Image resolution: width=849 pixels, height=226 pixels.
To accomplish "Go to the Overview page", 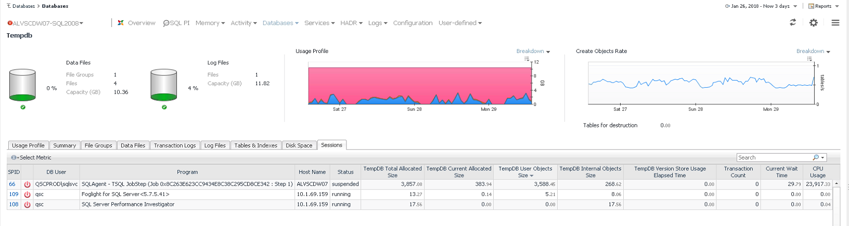I will (137, 23).
